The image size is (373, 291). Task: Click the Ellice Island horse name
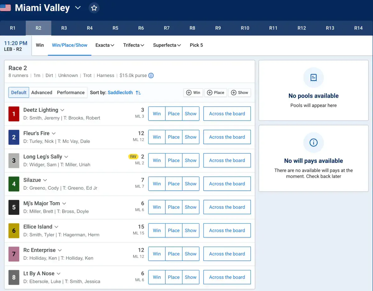[x=38, y=227]
